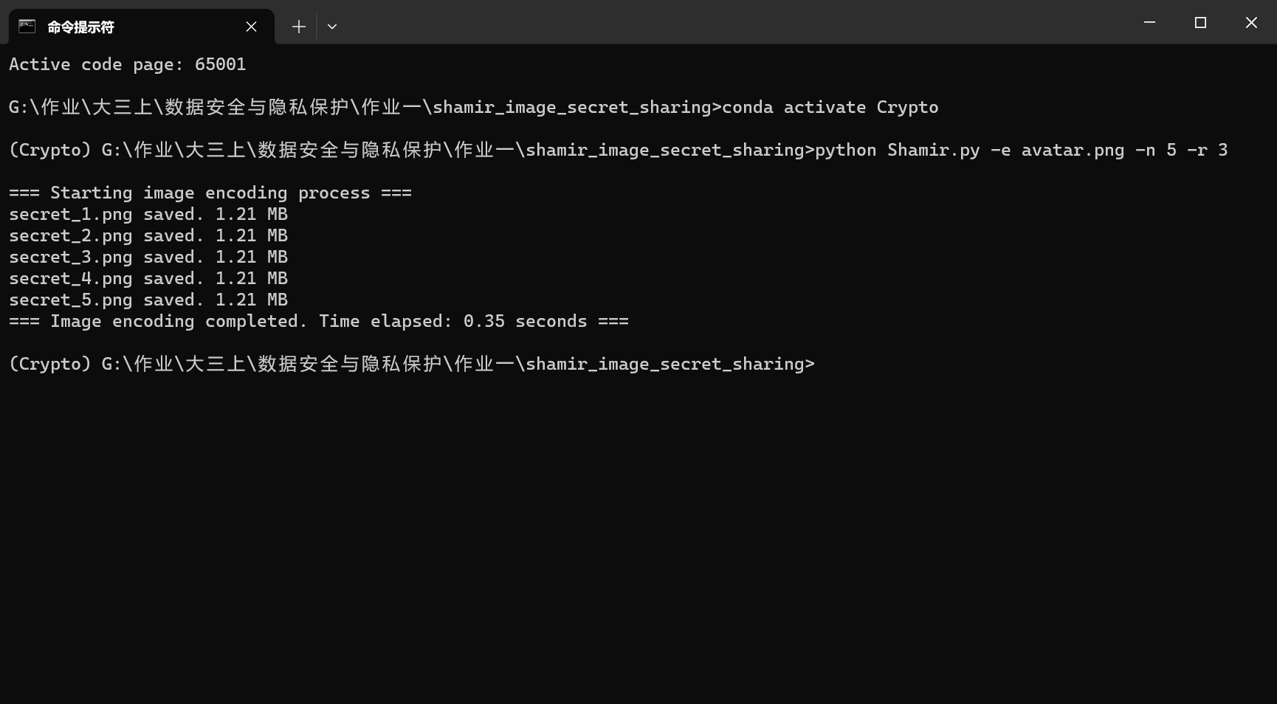The height and width of the screenshot is (704, 1277).
Task: Click the '1.21 MB' size next to secret_2.png
Action: pyautogui.click(x=251, y=235)
